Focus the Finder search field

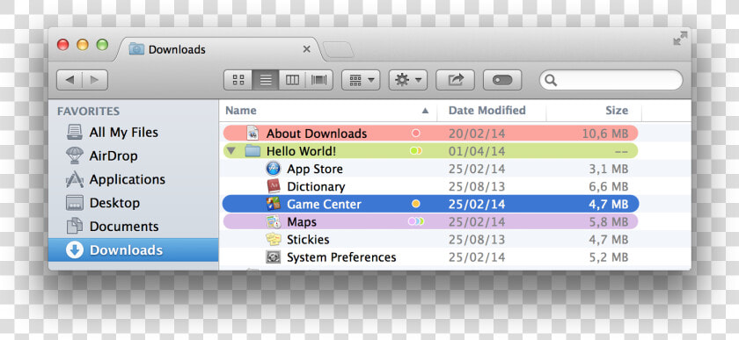[x=611, y=80]
